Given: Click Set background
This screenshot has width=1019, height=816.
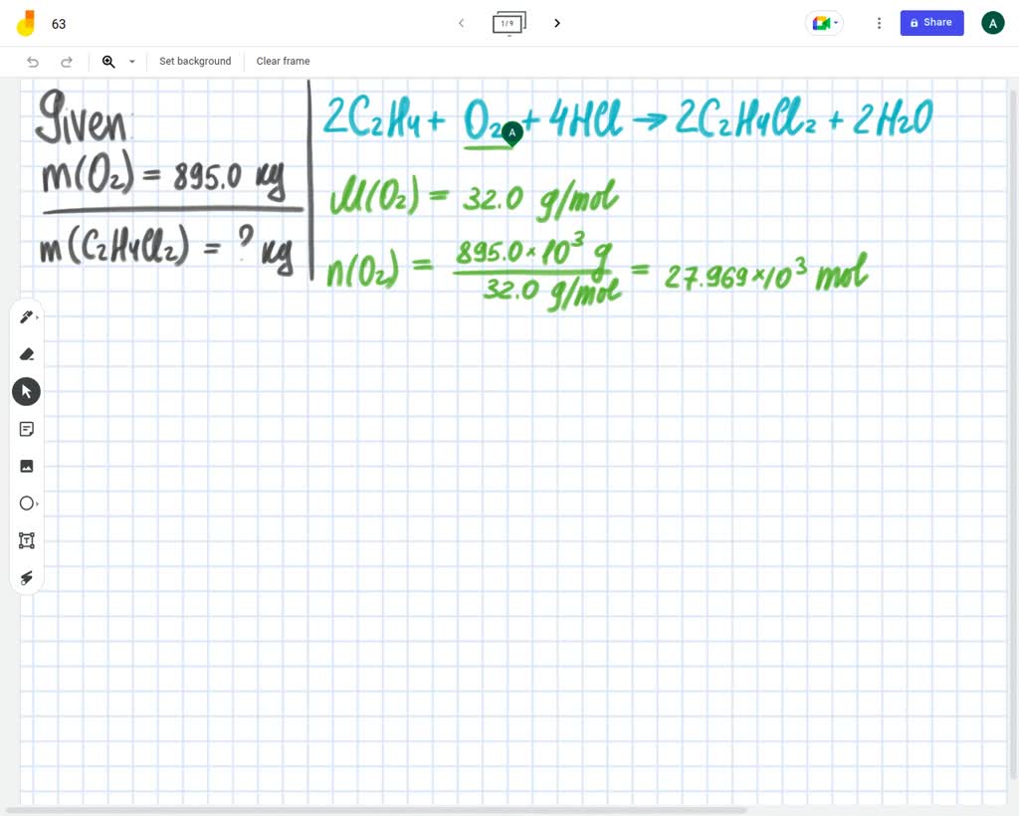Looking at the screenshot, I should [x=195, y=61].
